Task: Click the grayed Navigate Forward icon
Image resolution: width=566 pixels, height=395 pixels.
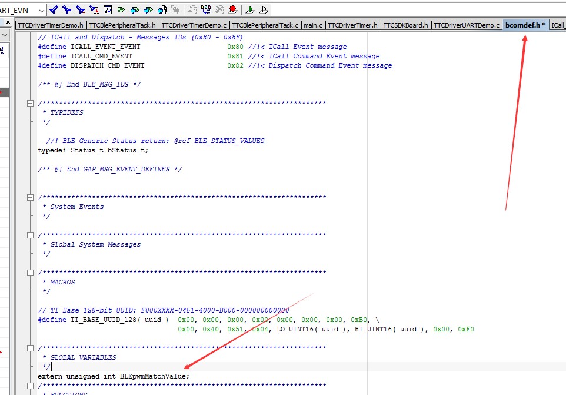Action: pyautogui.click(x=175, y=10)
